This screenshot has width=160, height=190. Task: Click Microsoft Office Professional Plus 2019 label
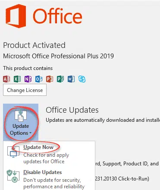coord(59,56)
